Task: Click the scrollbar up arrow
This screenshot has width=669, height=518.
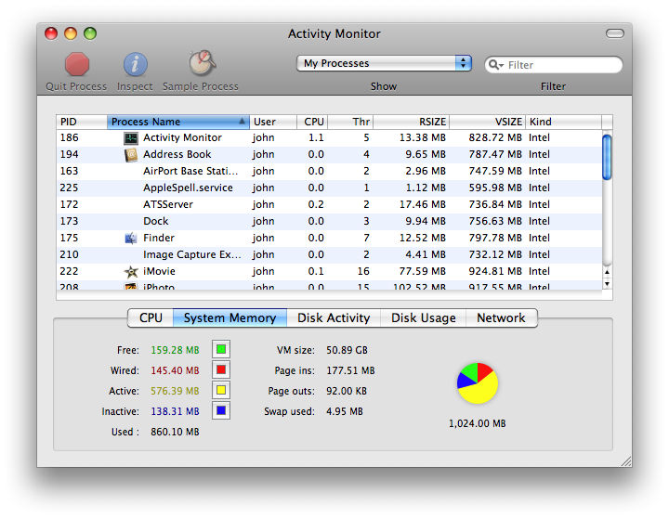Action: [607, 272]
